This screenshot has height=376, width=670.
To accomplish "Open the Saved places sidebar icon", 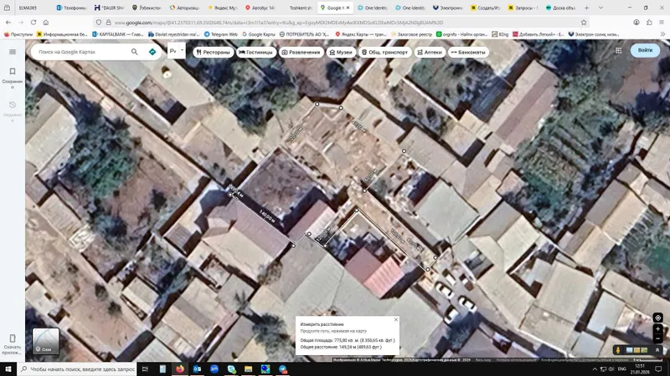I will click(x=13, y=75).
